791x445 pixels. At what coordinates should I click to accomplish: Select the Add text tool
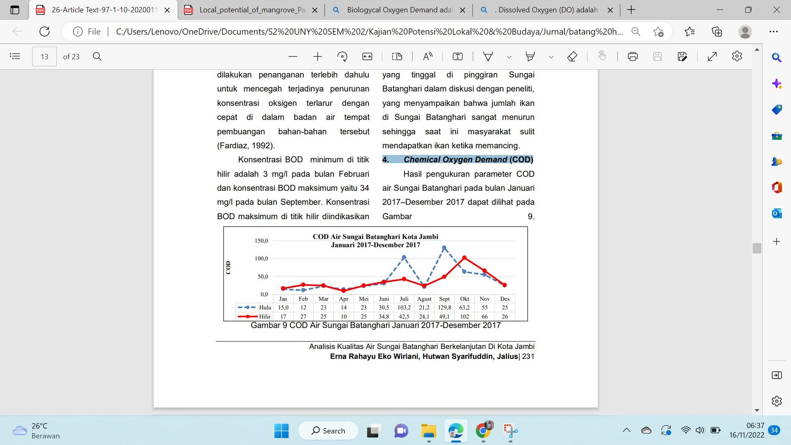click(x=458, y=56)
